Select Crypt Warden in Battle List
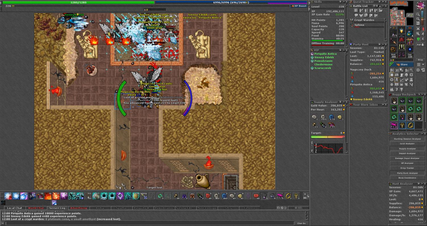The width and height of the screenshot is (427, 226). [367, 20]
